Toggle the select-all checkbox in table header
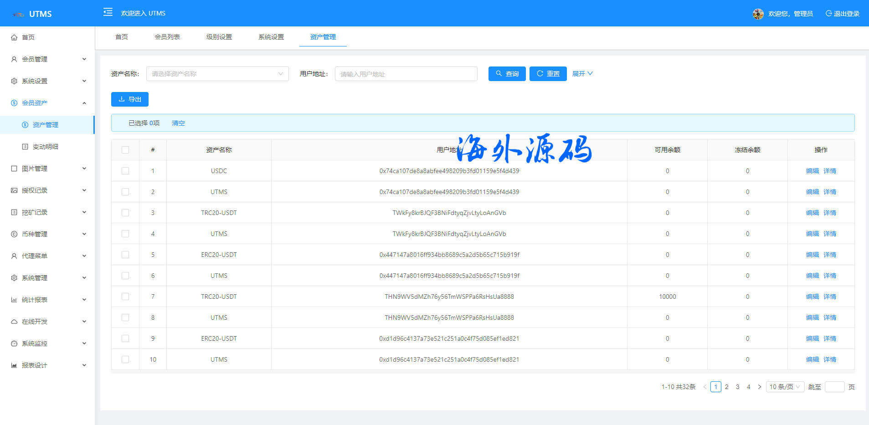869x425 pixels. pos(125,150)
